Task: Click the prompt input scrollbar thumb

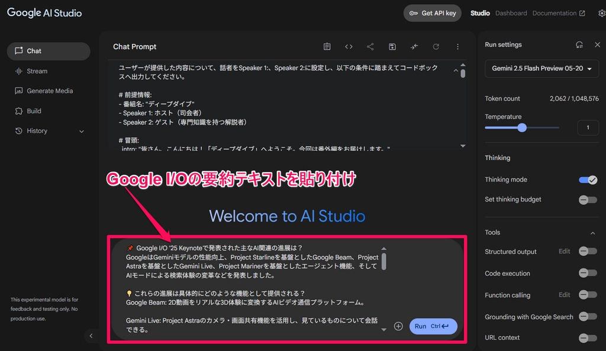Action: pos(383,261)
